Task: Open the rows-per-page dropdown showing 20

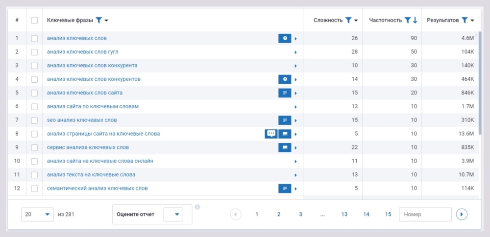Action: [x=38, y=214]
